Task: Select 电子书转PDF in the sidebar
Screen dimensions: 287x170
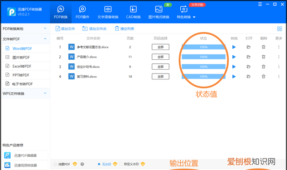Action: pos(25,84)
